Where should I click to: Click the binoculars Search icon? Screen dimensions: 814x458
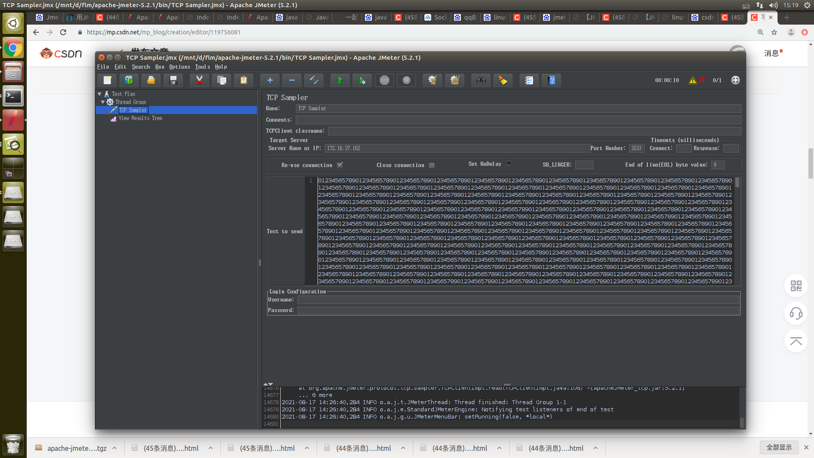(x=481, y=80)
